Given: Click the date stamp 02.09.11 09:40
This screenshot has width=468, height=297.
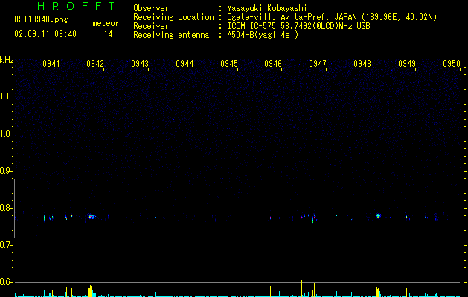Looking at the screenshot, I should coord(45,34).
